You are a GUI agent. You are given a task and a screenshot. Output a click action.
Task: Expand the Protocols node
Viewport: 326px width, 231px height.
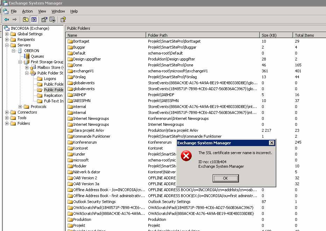[20, 107]
